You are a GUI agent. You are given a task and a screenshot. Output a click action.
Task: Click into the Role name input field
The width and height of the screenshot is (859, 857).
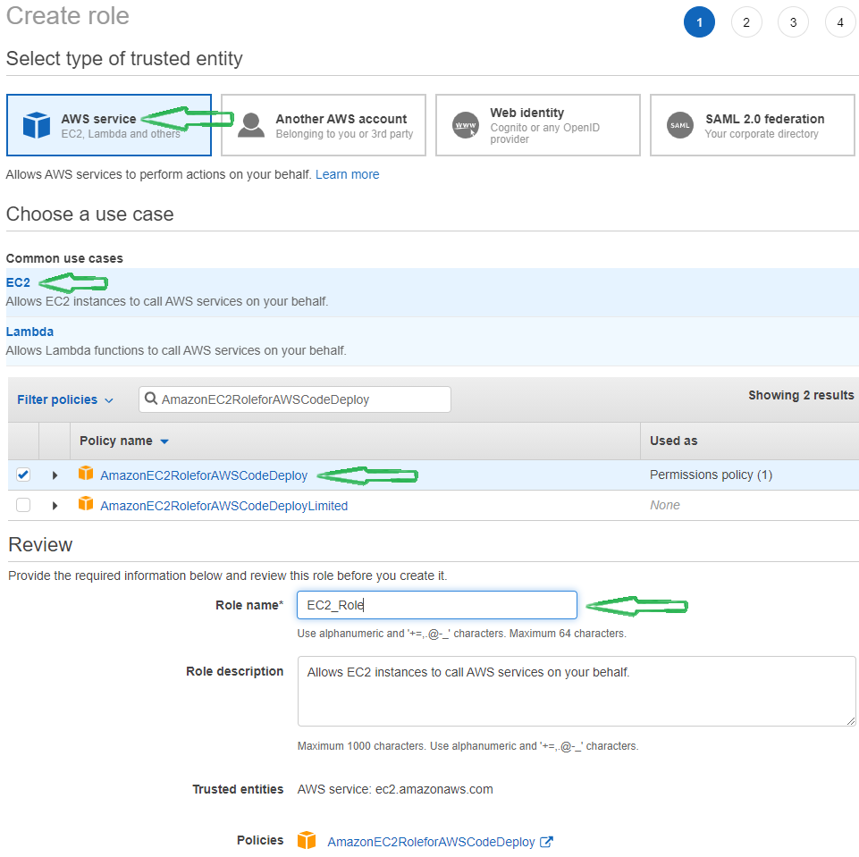[436, 605]
